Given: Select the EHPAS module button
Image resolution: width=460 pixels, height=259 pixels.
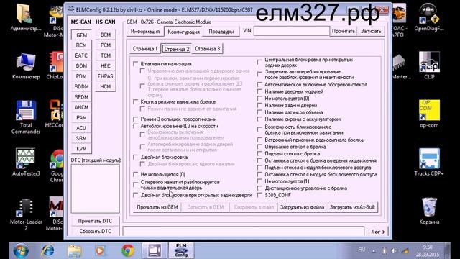Looking at the screenshot, I should pyautogui.click(x=106, y=76).
